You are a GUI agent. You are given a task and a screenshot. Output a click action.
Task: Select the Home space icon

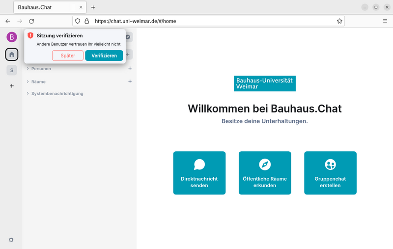click(12, 55)
